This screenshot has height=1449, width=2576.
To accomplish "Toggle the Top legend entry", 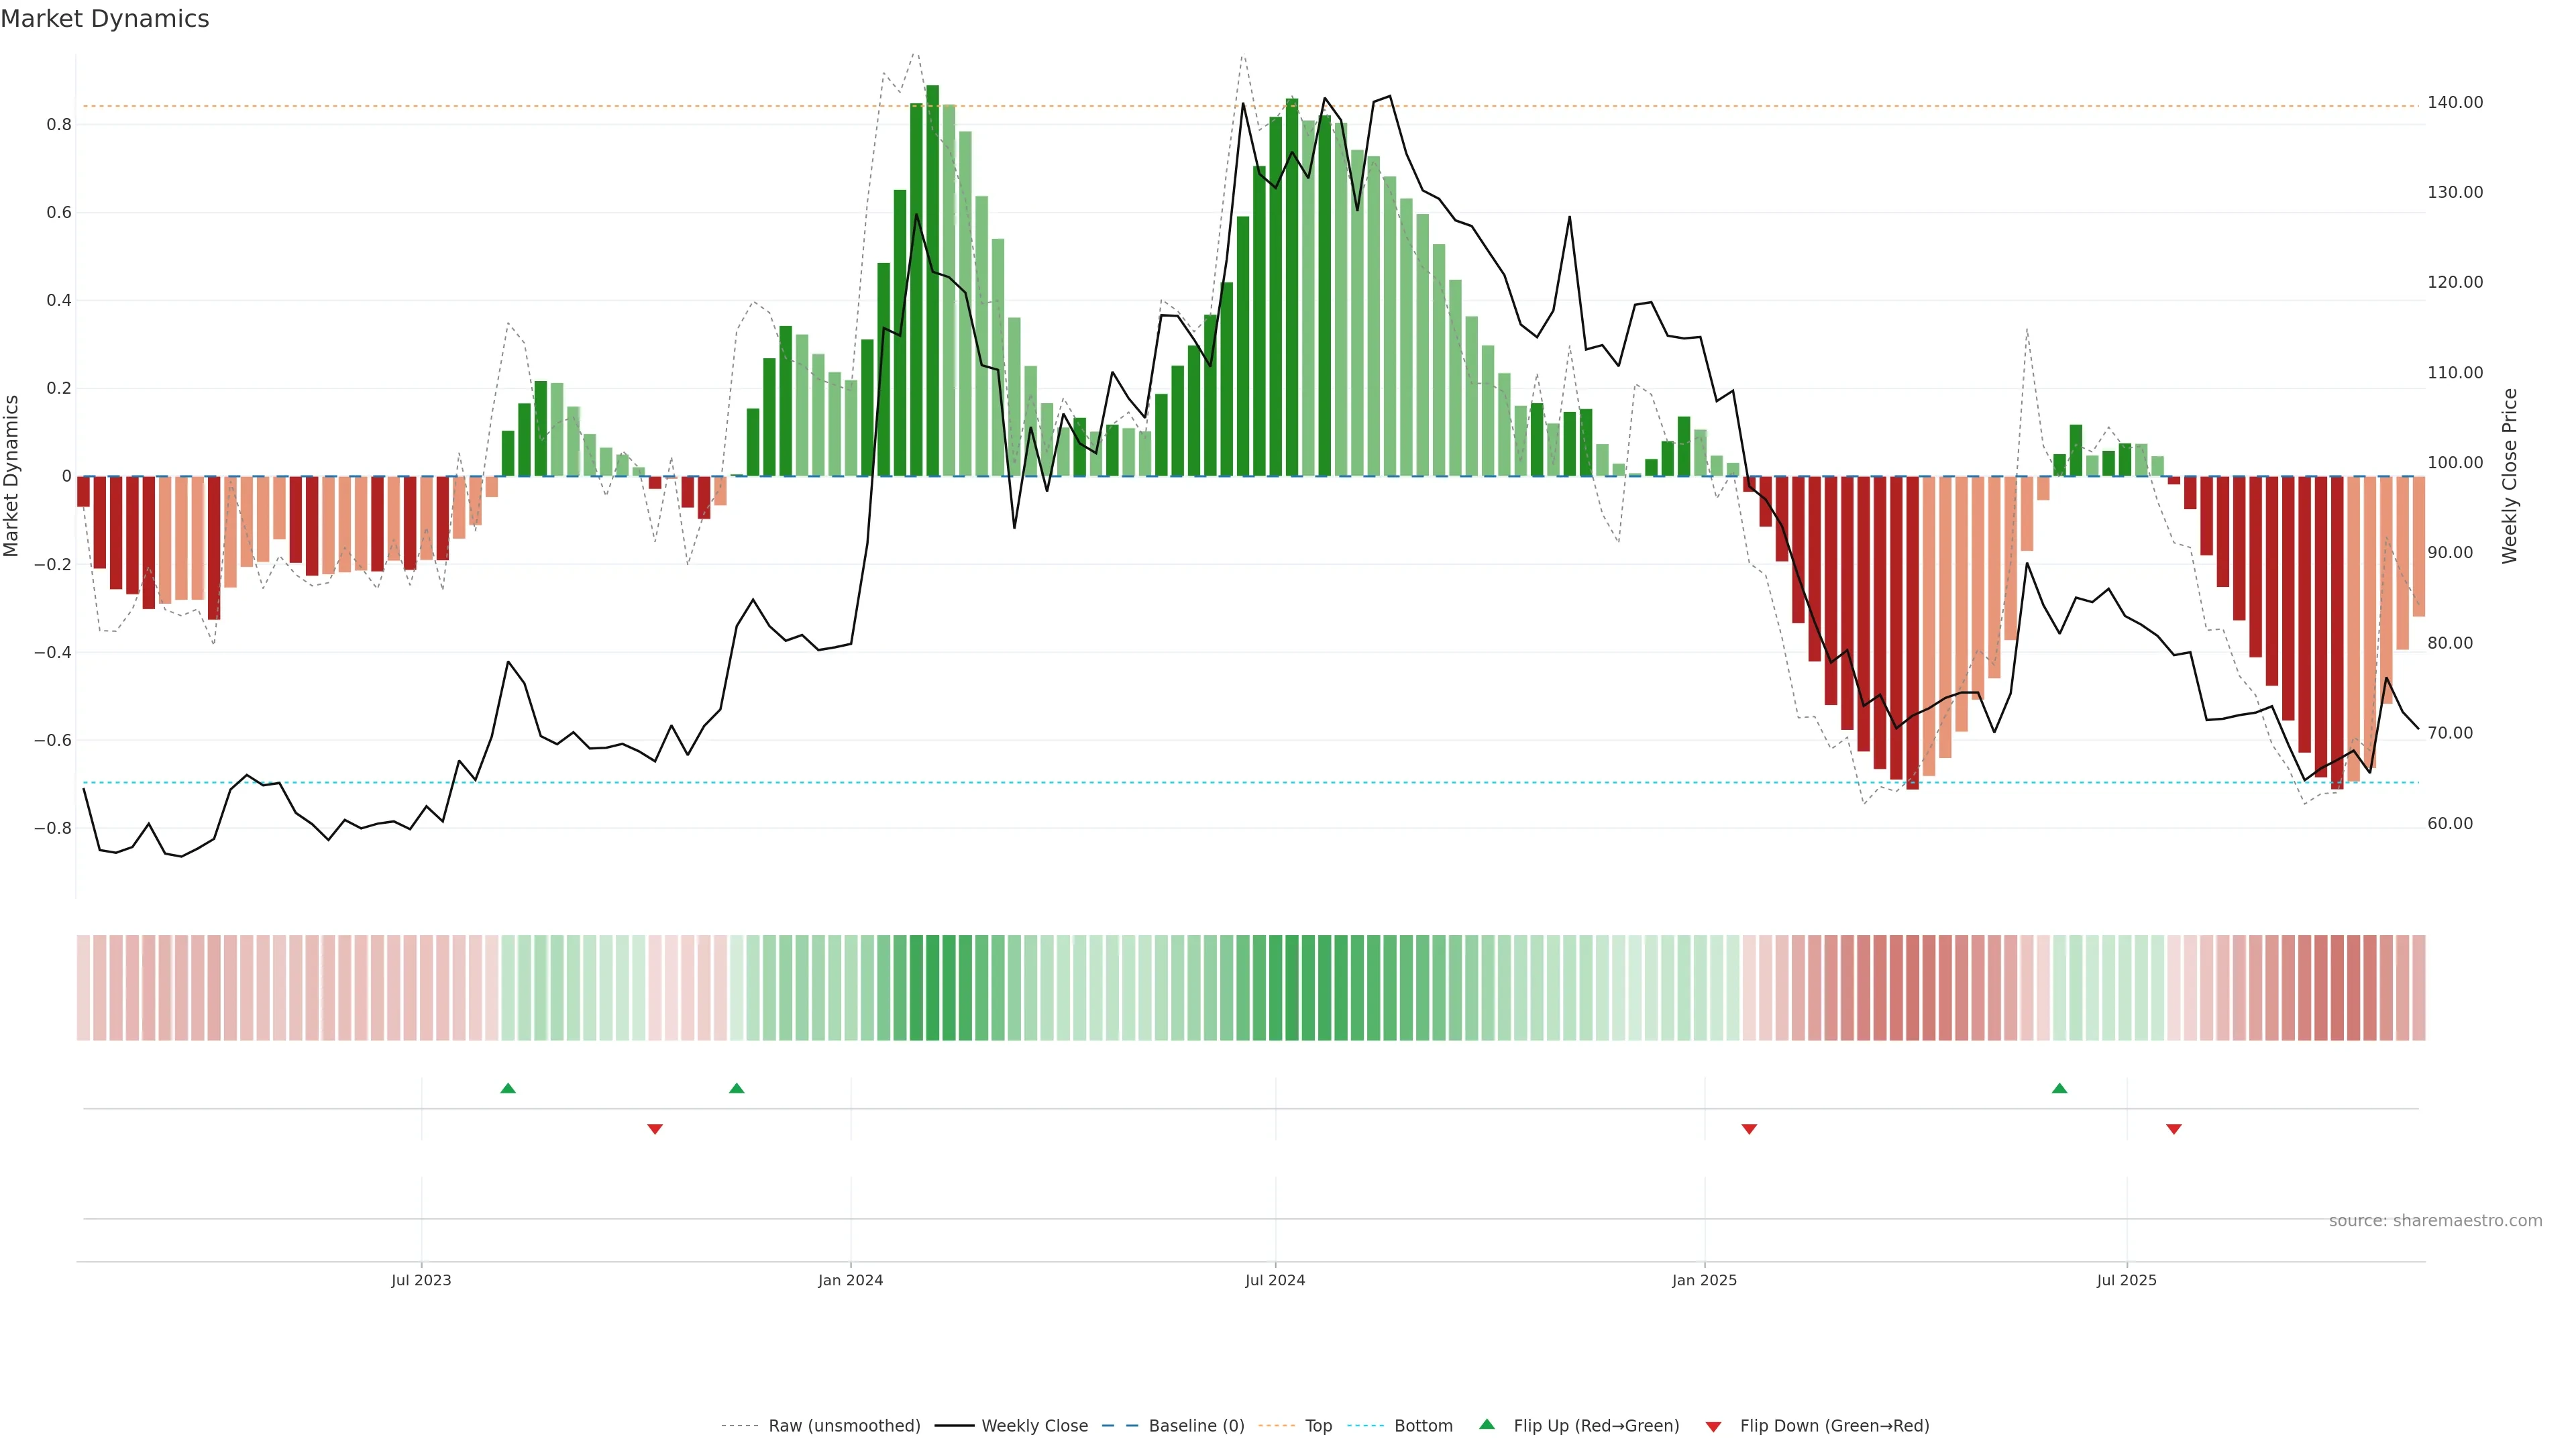I will click(x=1318, y=1426).
